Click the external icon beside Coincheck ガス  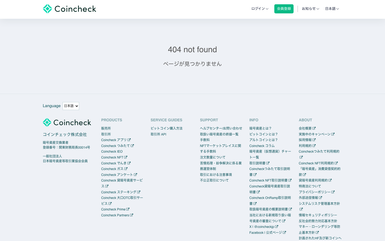click(x=126, y=169)
